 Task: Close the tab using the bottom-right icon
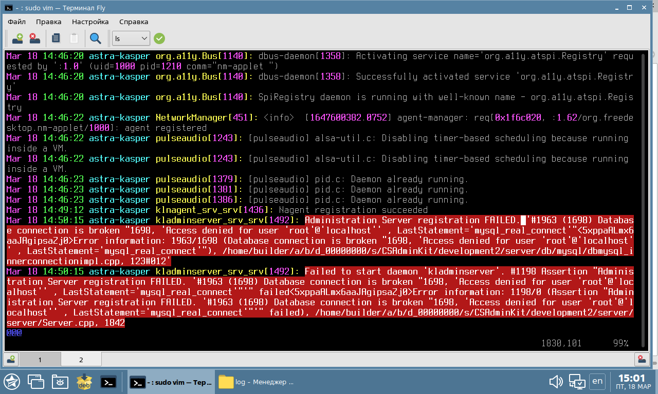(x=641, y=360)
